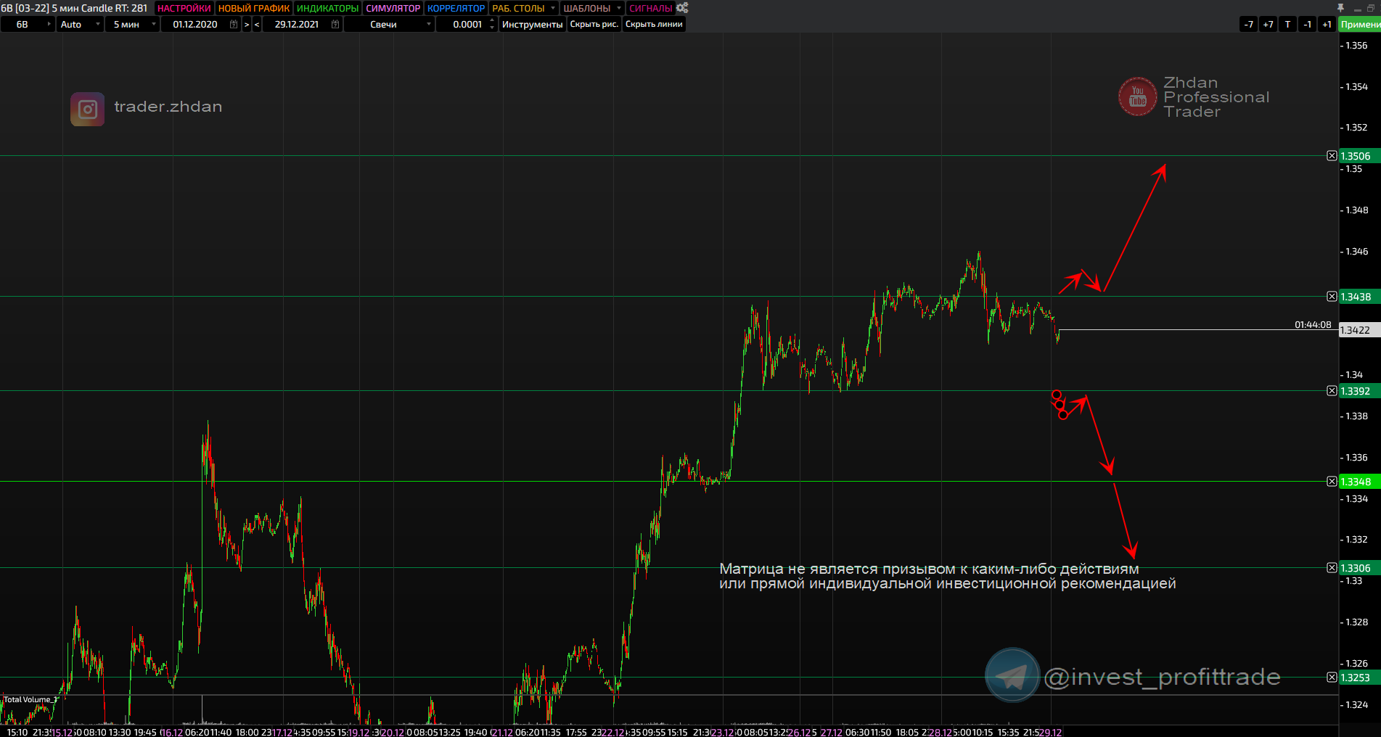The image size is (1381, 737).
Task: Click the +1 day button
Action: click(x=1327, y=24)
